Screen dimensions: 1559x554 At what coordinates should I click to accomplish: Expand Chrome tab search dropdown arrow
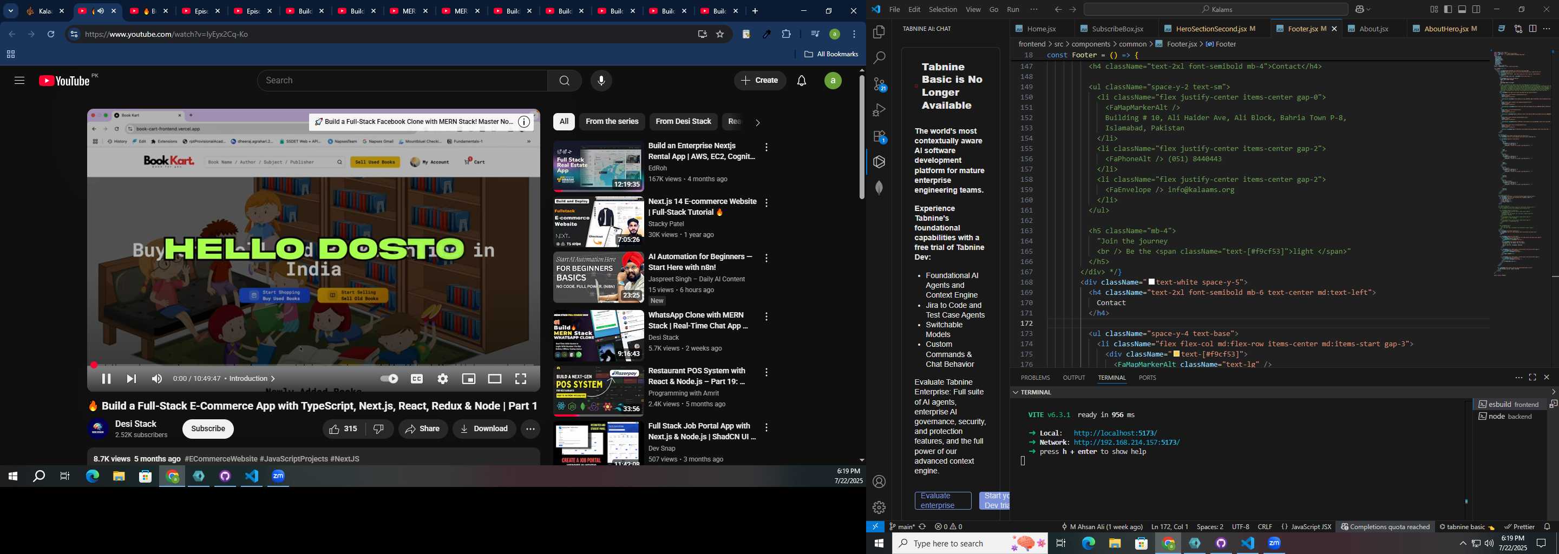[10, 11]
